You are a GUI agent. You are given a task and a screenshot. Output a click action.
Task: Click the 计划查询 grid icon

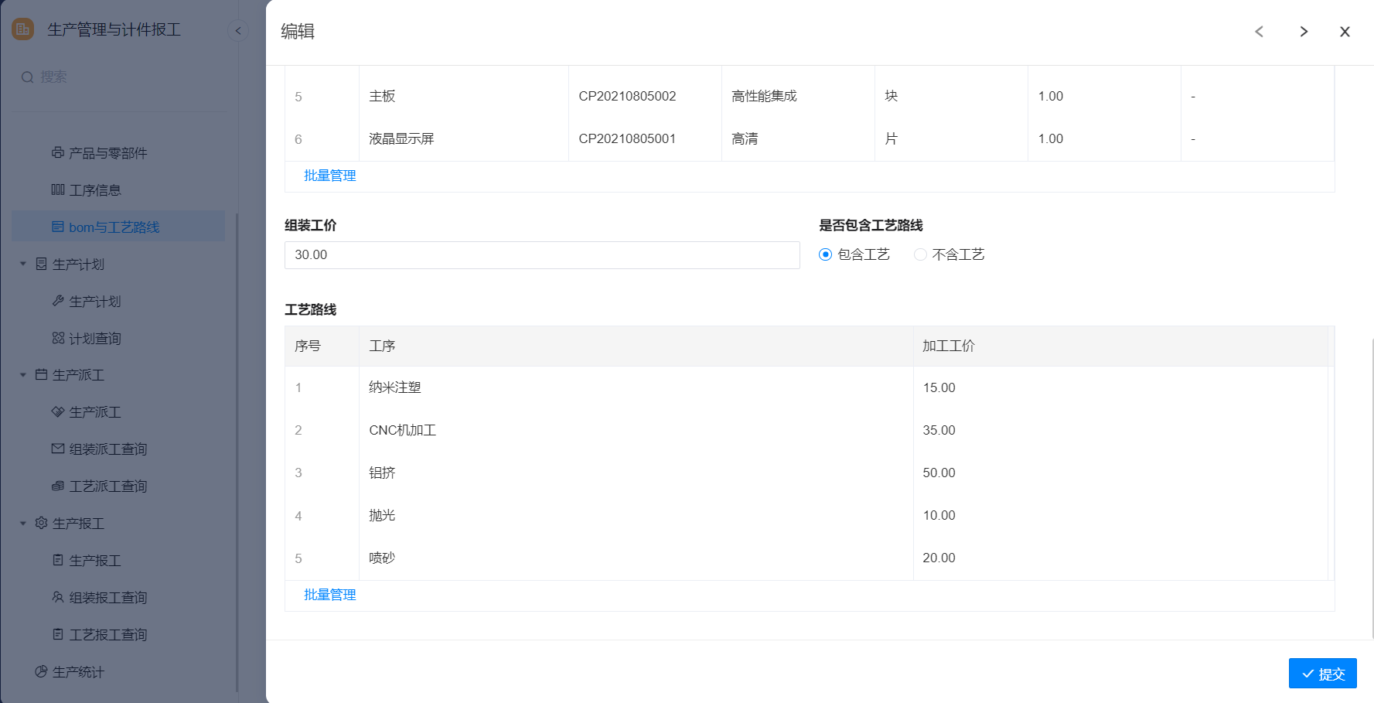(x=58, y=338)
